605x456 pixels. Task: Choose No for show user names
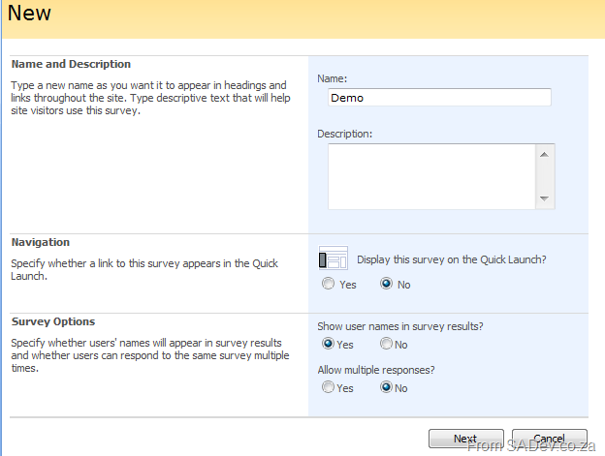point(387,344)
